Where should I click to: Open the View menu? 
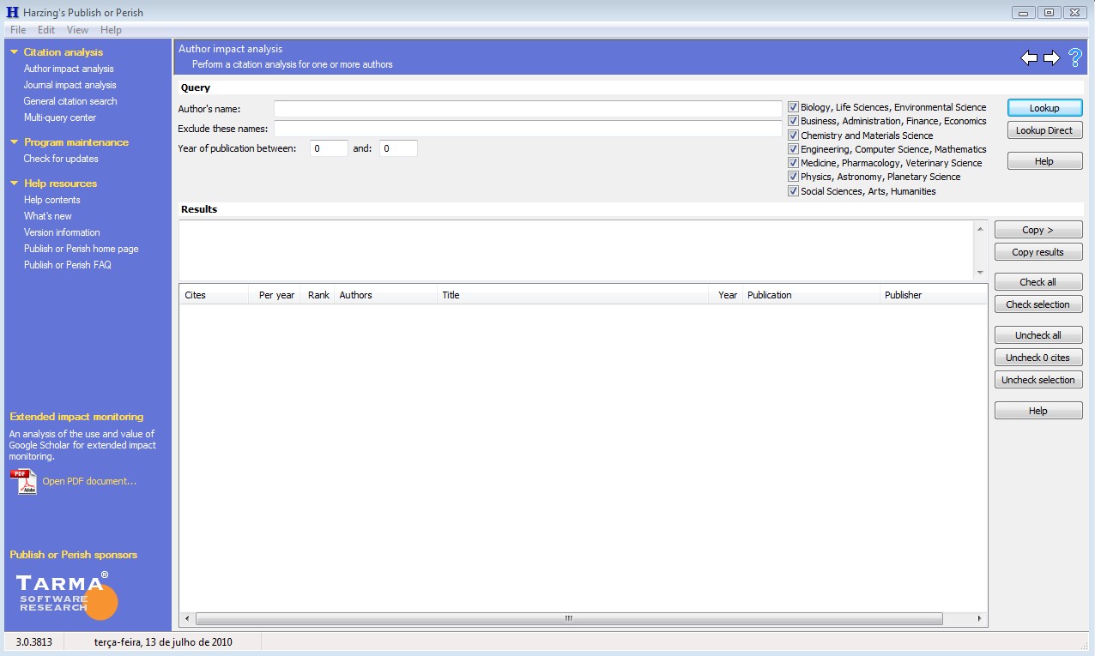click(x=77, y=30)
